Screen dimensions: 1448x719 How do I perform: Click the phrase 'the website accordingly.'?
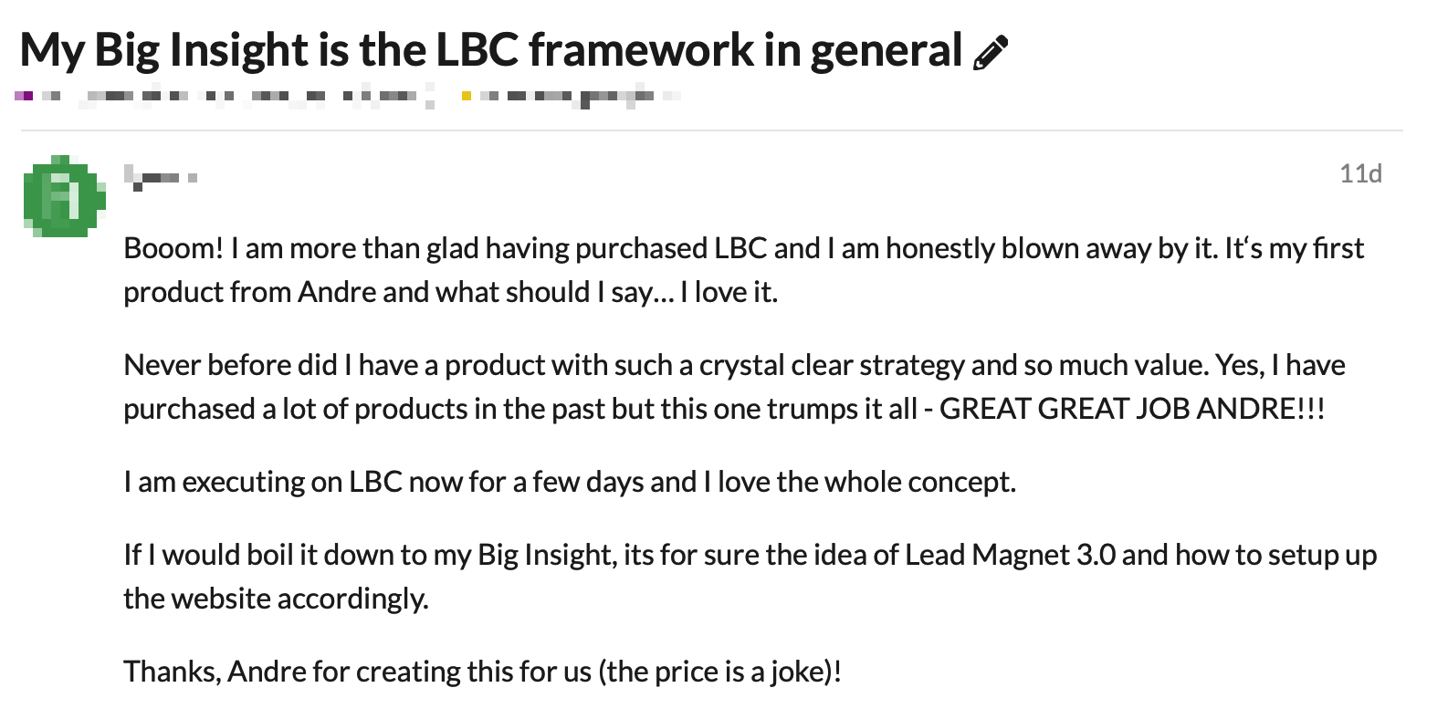(x=276, y=598)
